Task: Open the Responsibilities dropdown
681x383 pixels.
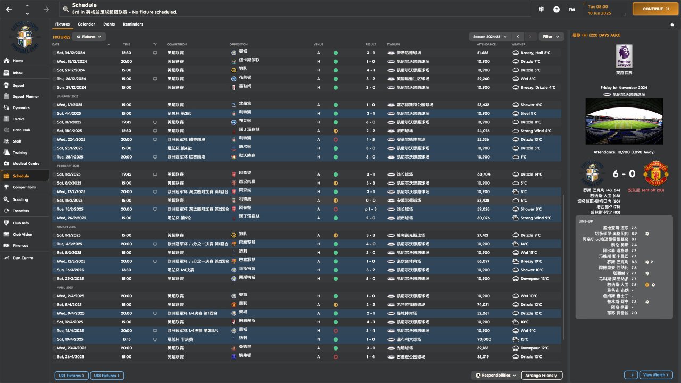Action: tap(495, 376)
